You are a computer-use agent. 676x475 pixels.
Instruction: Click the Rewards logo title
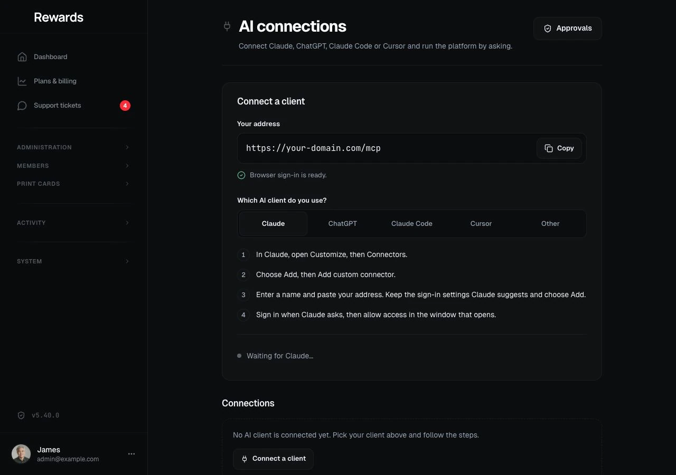point(59,17)
